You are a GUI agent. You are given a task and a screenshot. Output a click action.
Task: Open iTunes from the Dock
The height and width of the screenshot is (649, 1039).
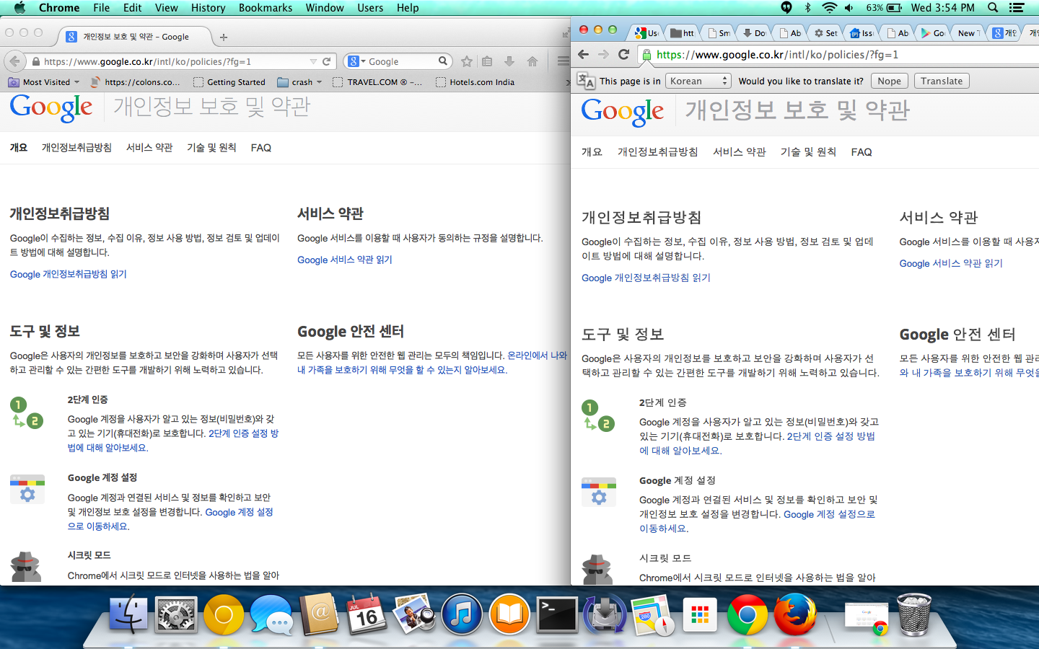pos(462,615)
